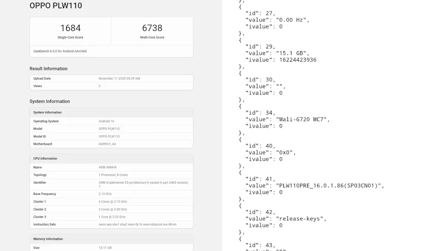Screen dimensions: 447x251
Task: Click the 1684 single-core score
Action: [x=70, y=28]
